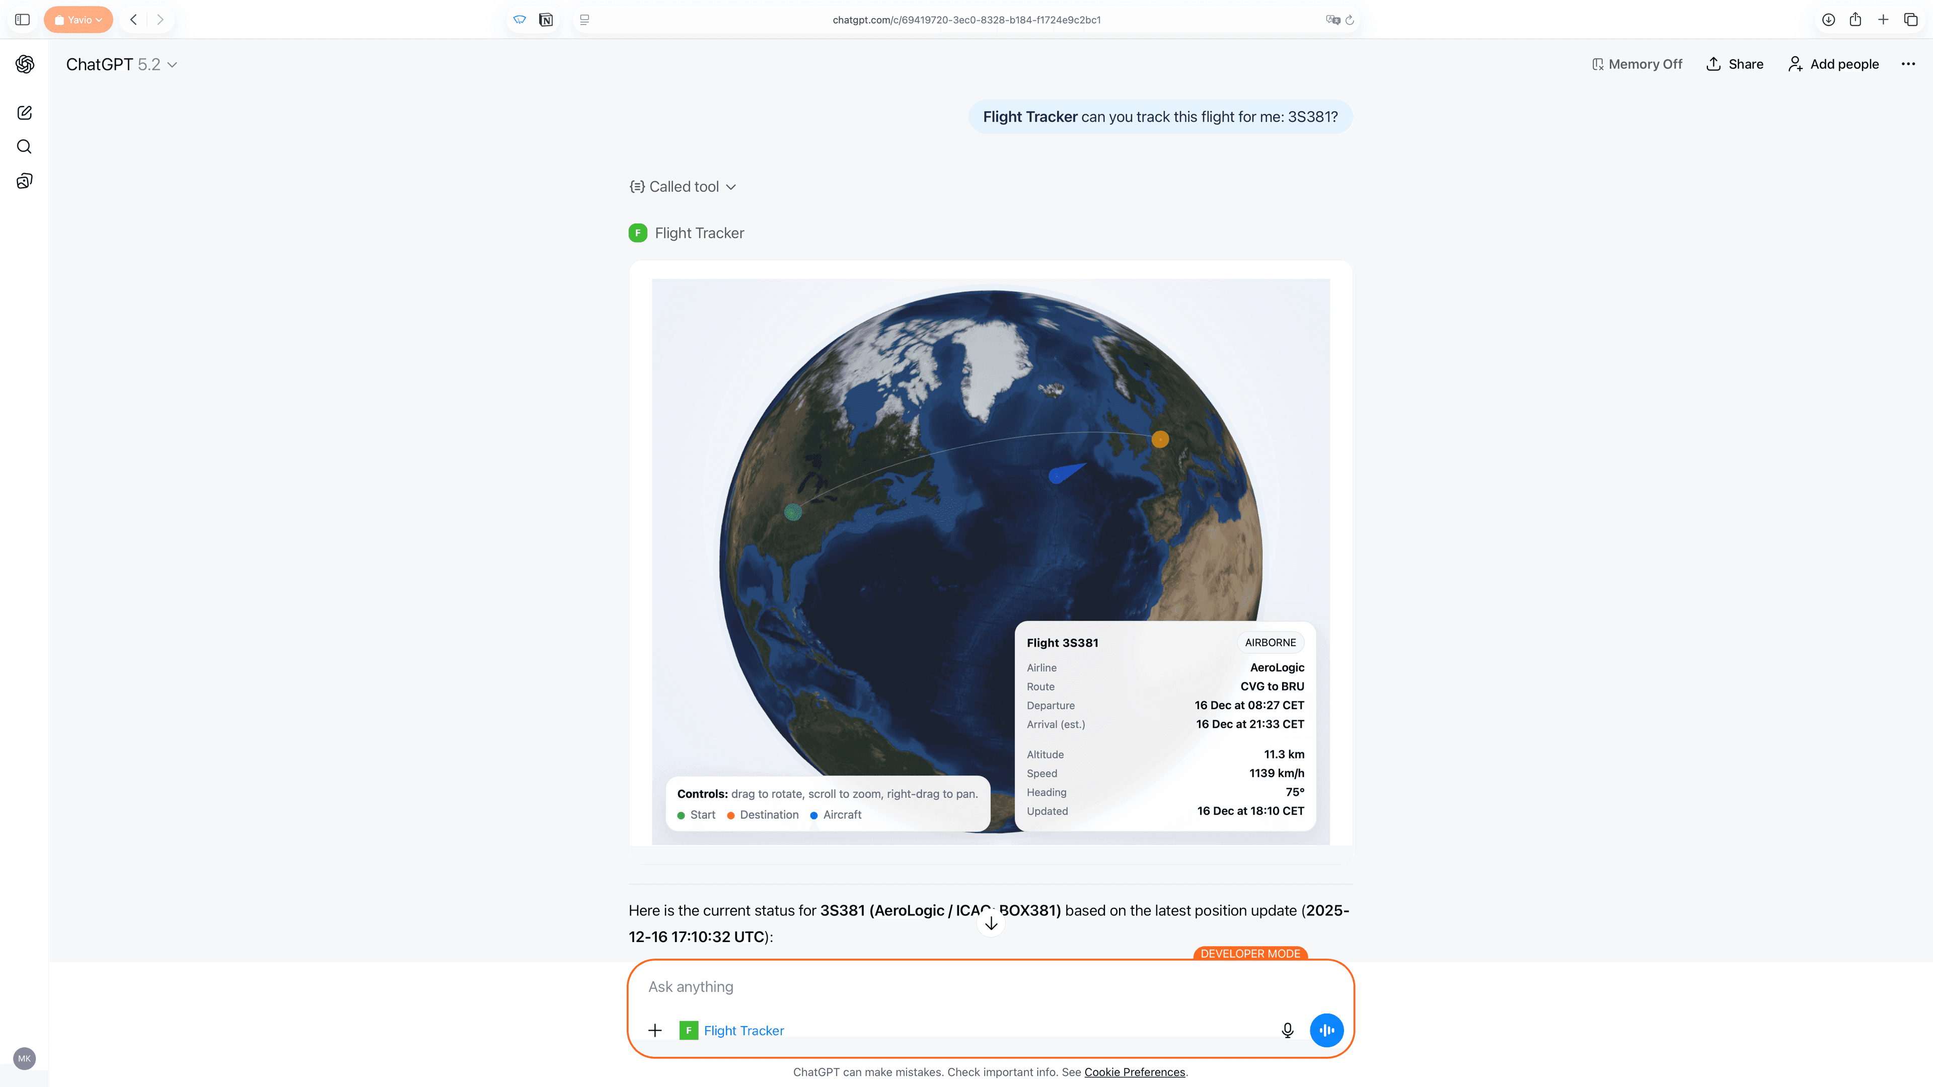Expand the Called tool details

[x=682, y=186]
